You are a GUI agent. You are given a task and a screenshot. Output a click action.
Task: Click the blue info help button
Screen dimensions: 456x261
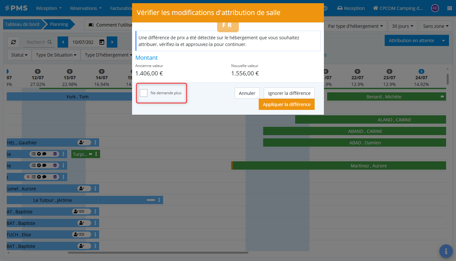pos(446,251)
